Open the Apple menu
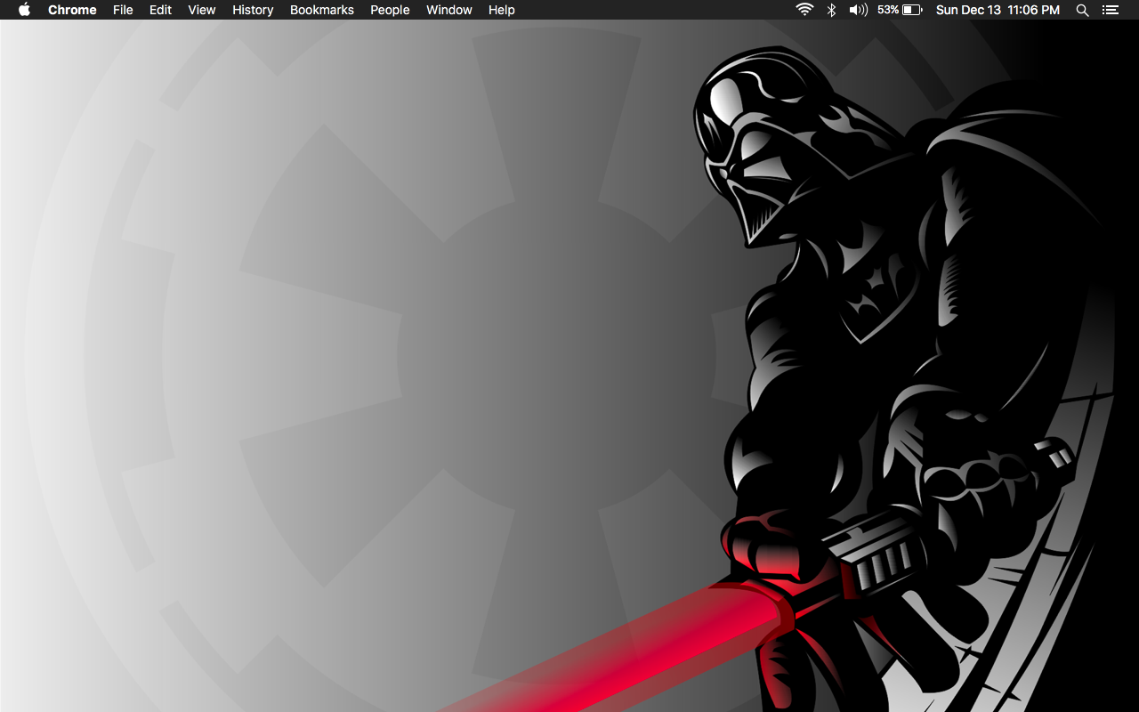This screenshot has height=712, width=1139. coord(25,10)
